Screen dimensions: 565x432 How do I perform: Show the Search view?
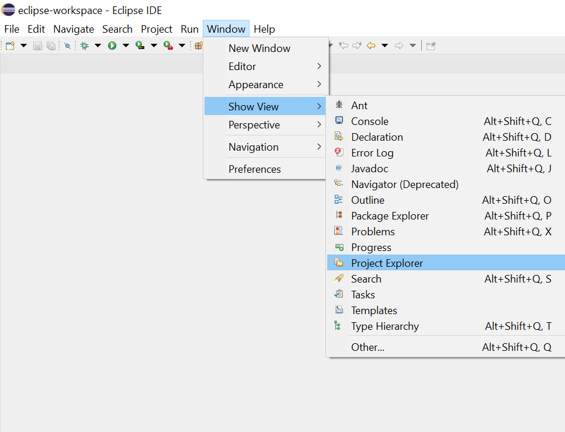(446, 278)
